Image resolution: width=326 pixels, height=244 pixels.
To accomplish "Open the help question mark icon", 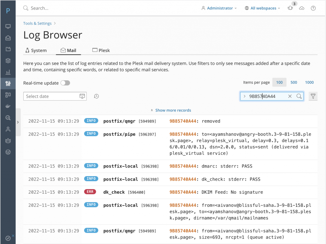I will [x=313, y=8].
